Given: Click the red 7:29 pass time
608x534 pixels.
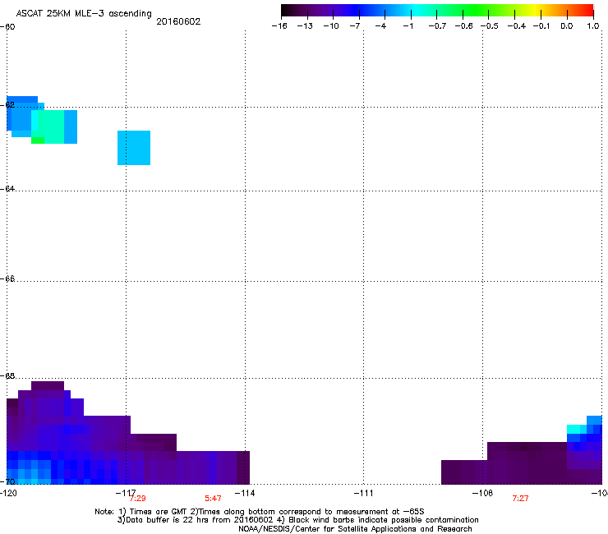Looking at the screenshot, I should (138, 499).
